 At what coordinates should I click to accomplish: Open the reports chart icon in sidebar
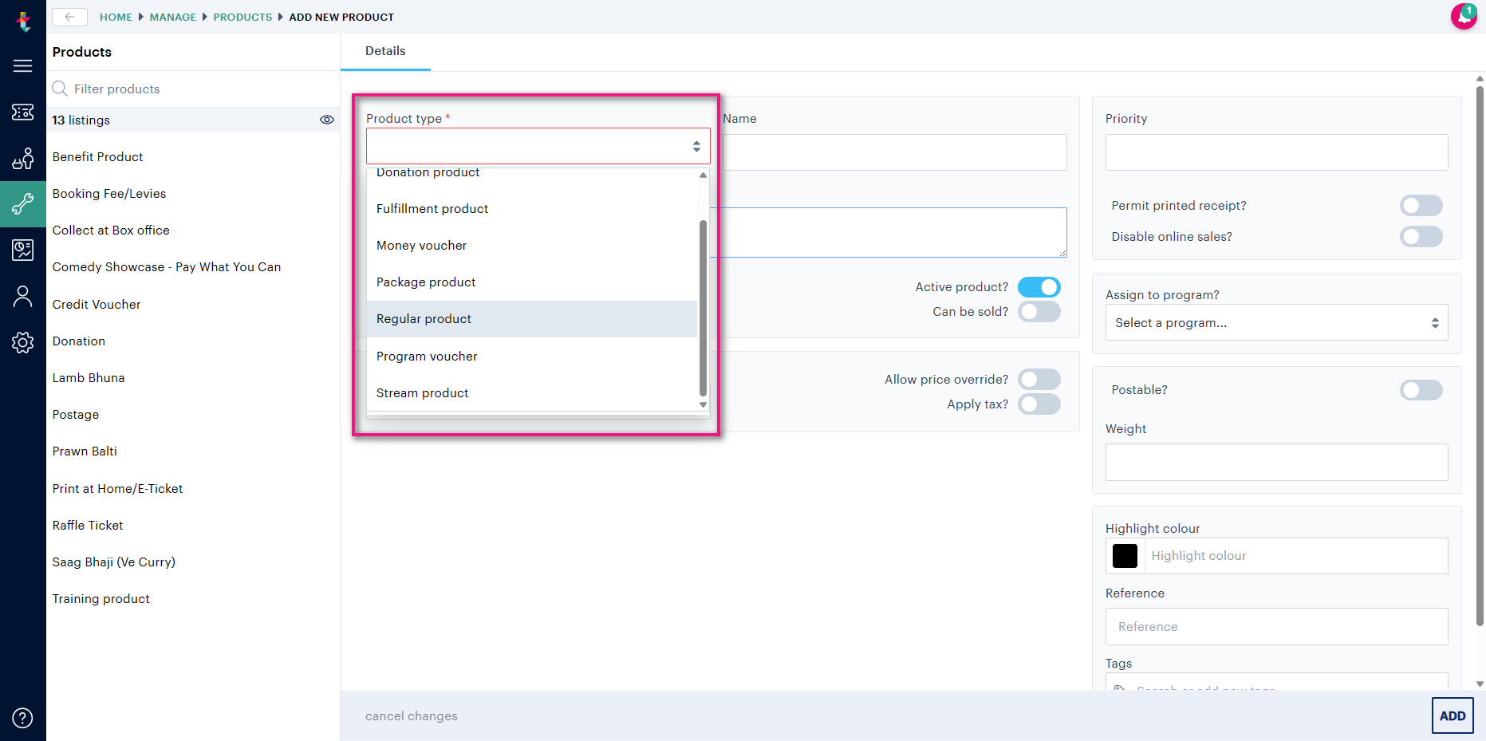pos(22,250)
